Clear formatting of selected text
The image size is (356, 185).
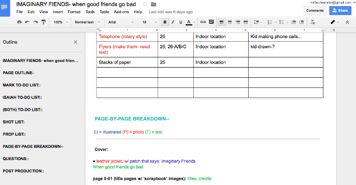click(x=313, y=22)
